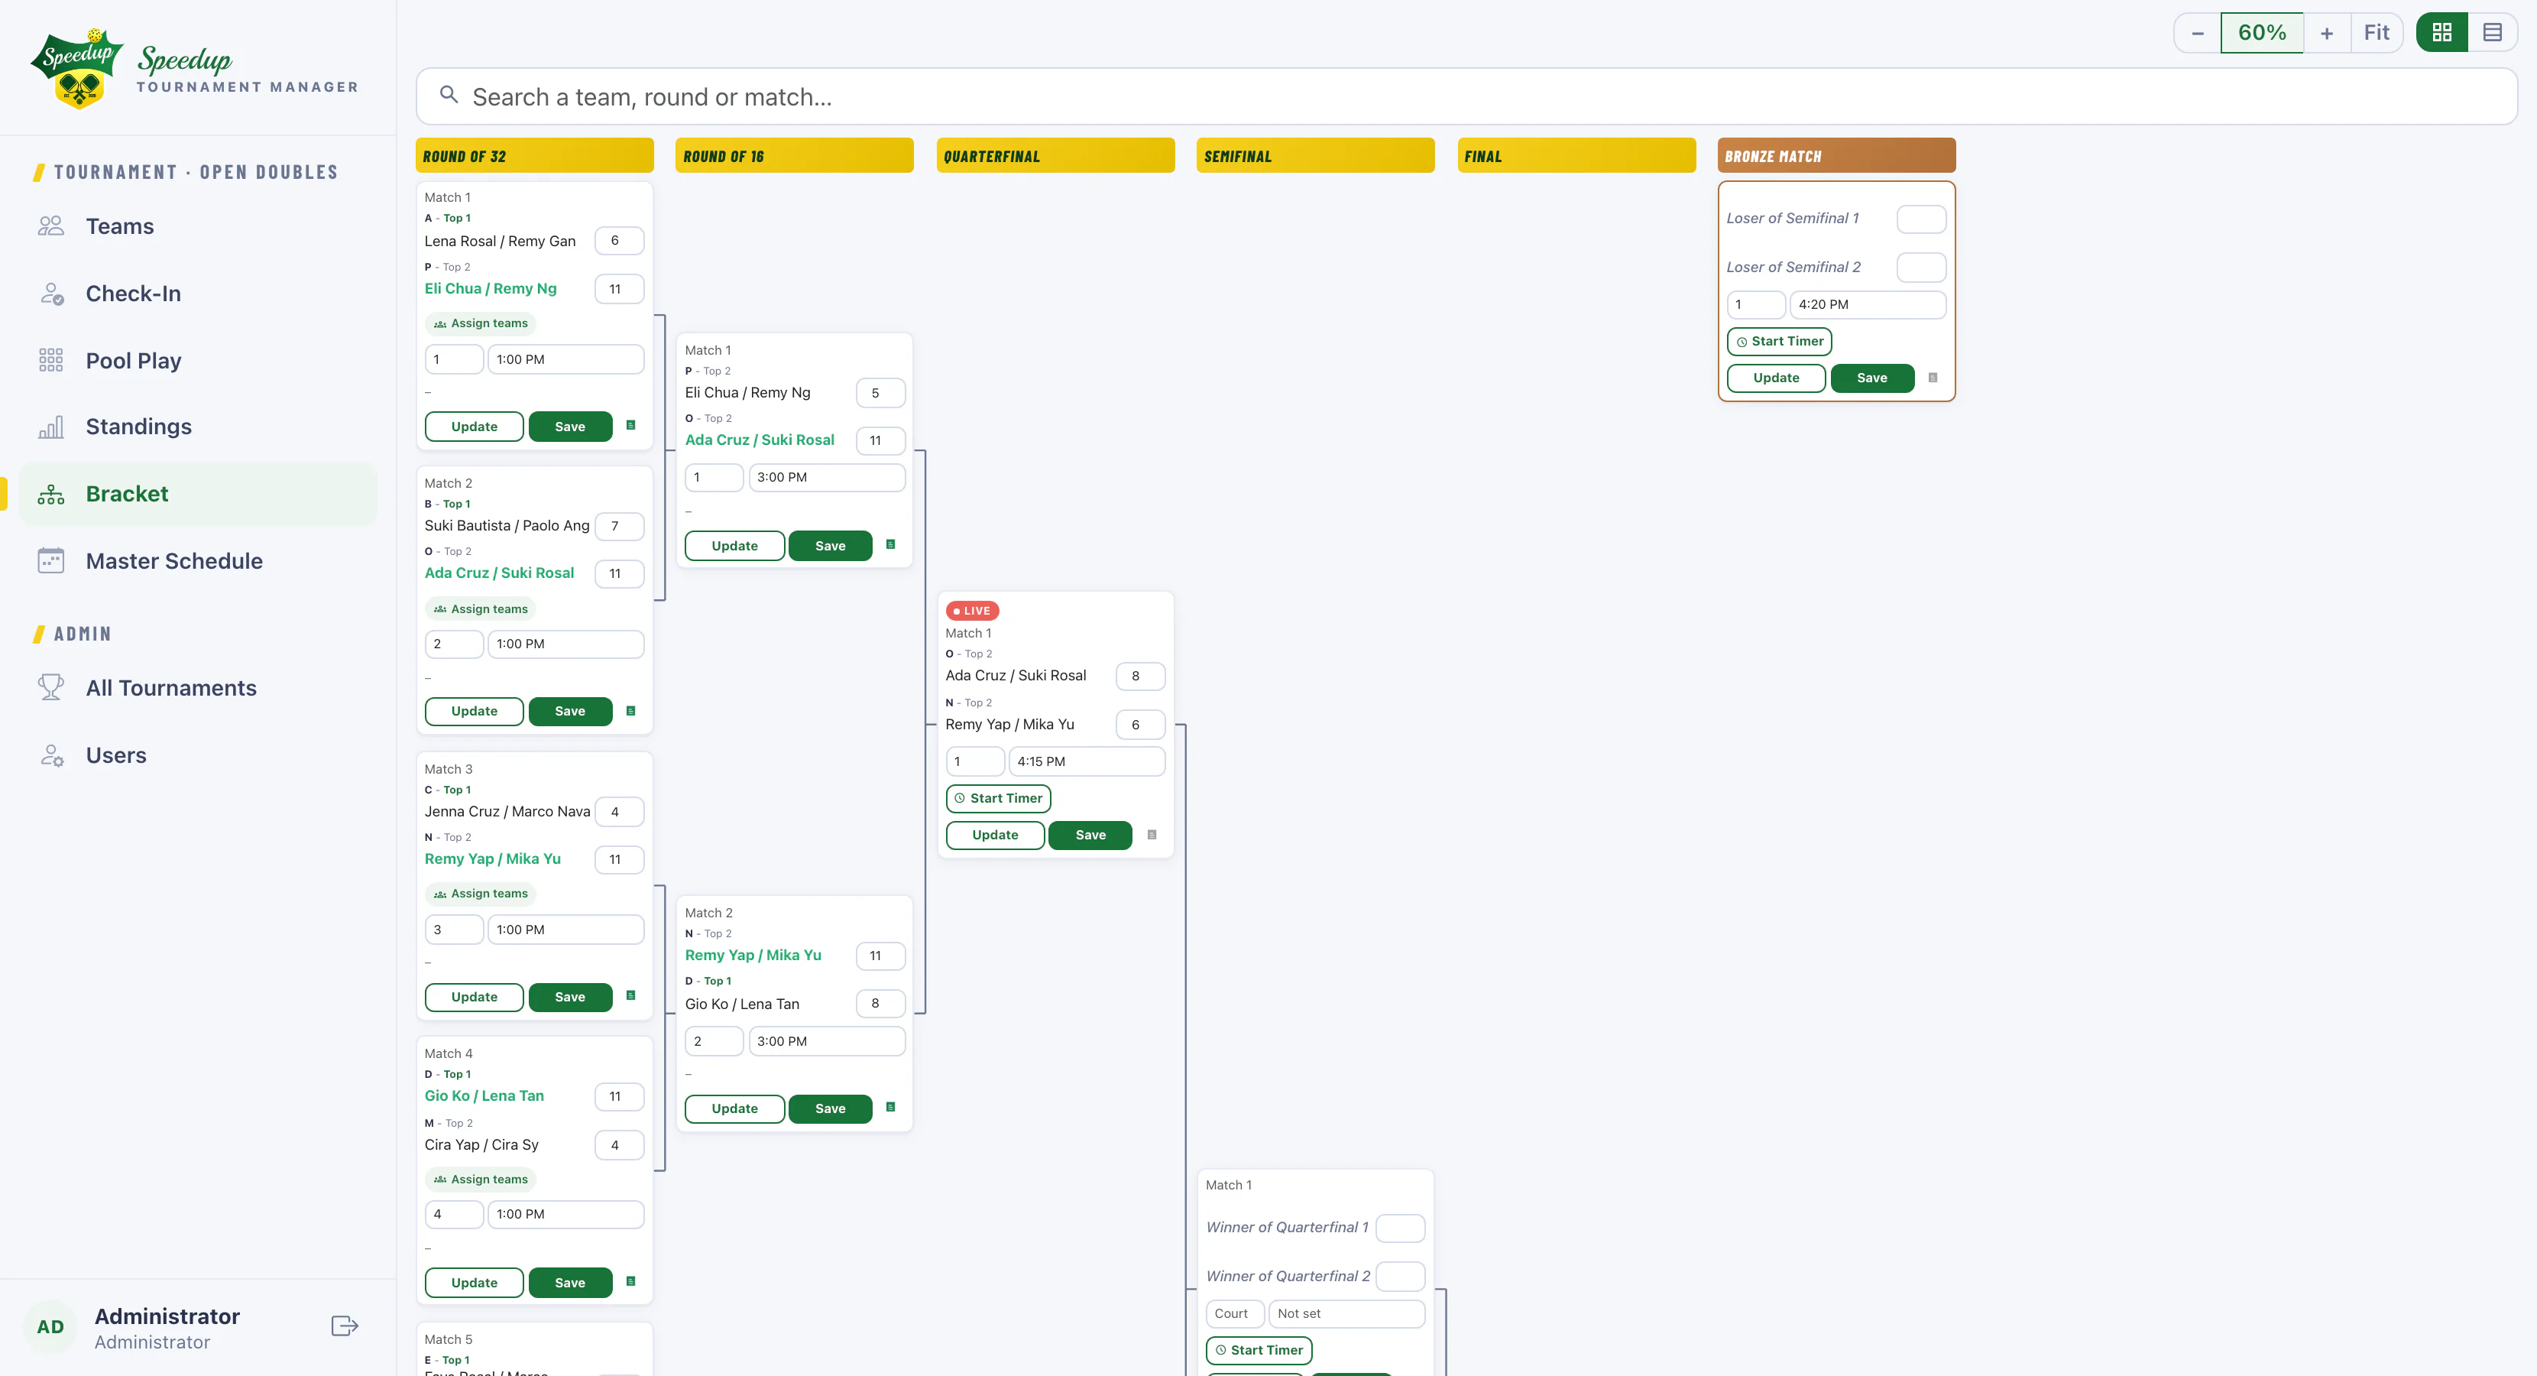Zoom out with the minus button
Viewport: 2537px width, 1376px height.
coord(2197,33)
